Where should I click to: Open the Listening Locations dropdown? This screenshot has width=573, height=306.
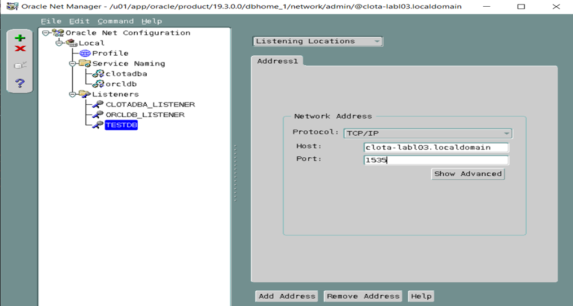pyautogui.click(x=318, y=41)
